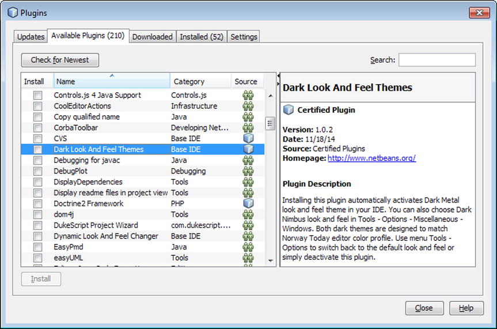497x329 pixels.
Task: Check install box for Controls.js 4 Java Support
Action: pyautogui.click(x=37, y=95)
